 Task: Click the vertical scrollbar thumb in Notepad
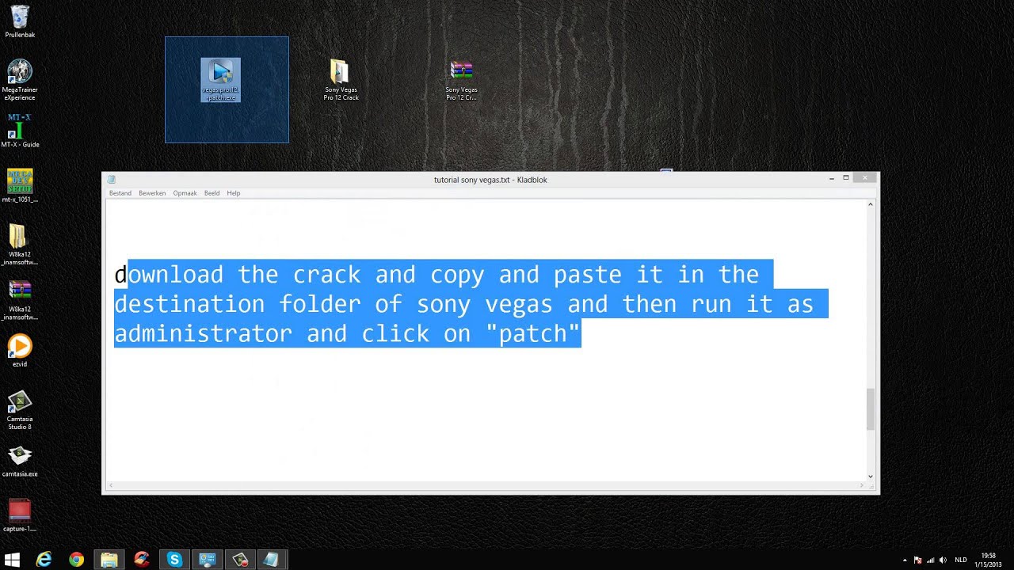pyautogui.click(x=871, y=409)
